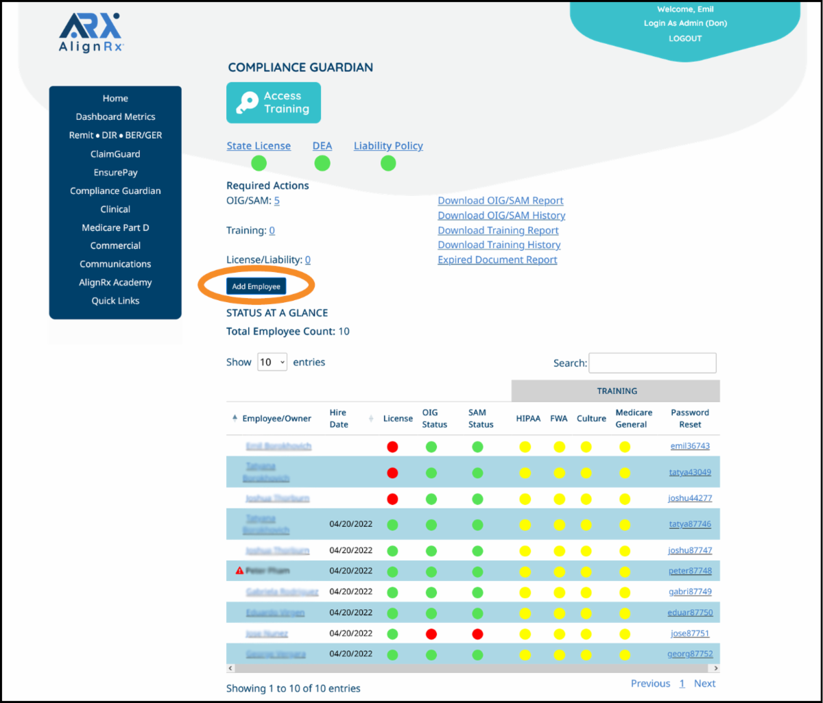Click the red License dot in the first row
Screen dimensions: 823x703
click(392, 446)
